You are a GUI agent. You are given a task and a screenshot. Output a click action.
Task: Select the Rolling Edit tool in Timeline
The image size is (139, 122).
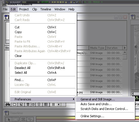tap(23, 119)
